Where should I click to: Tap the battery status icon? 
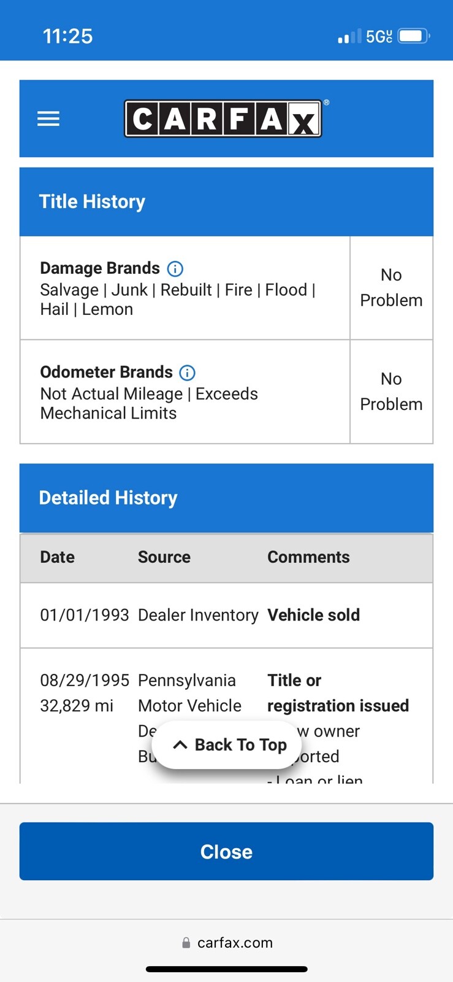click(414, 36)
